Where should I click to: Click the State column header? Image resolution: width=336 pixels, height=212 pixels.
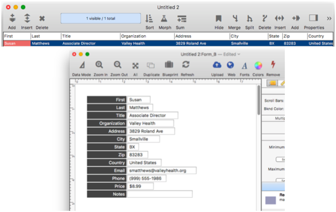click(275, 36)
